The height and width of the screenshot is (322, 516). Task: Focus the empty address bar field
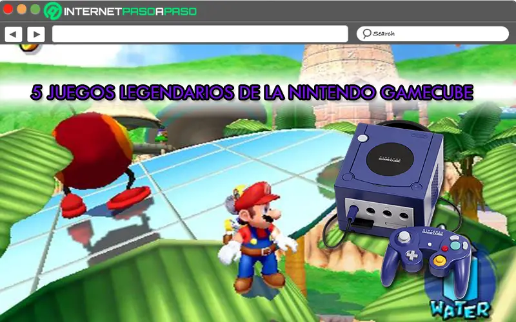pos(200,34)
